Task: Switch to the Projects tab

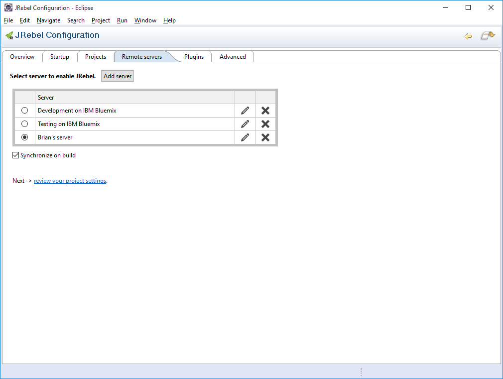Action: point(96,56)
